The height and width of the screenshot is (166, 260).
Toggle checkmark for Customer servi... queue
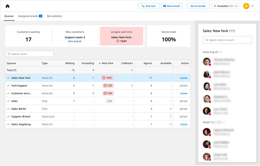coord(8,93)
